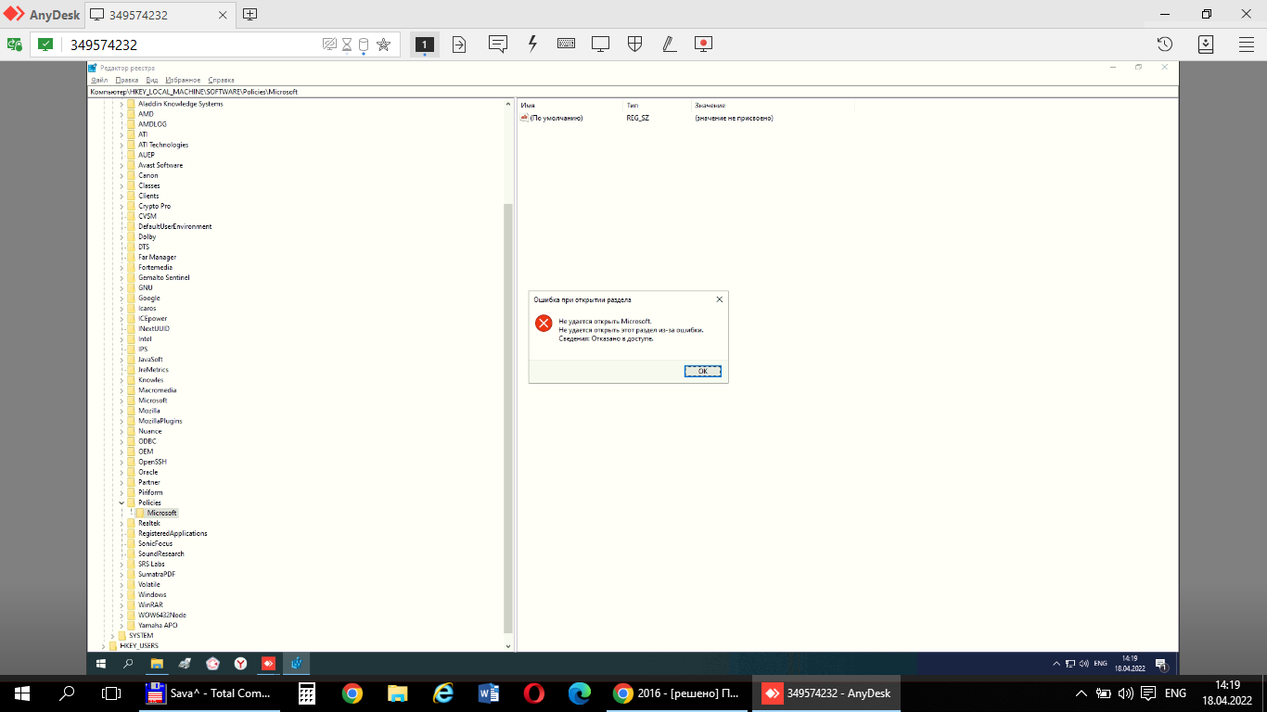Open the local Windows Start menu

[22, 693]
